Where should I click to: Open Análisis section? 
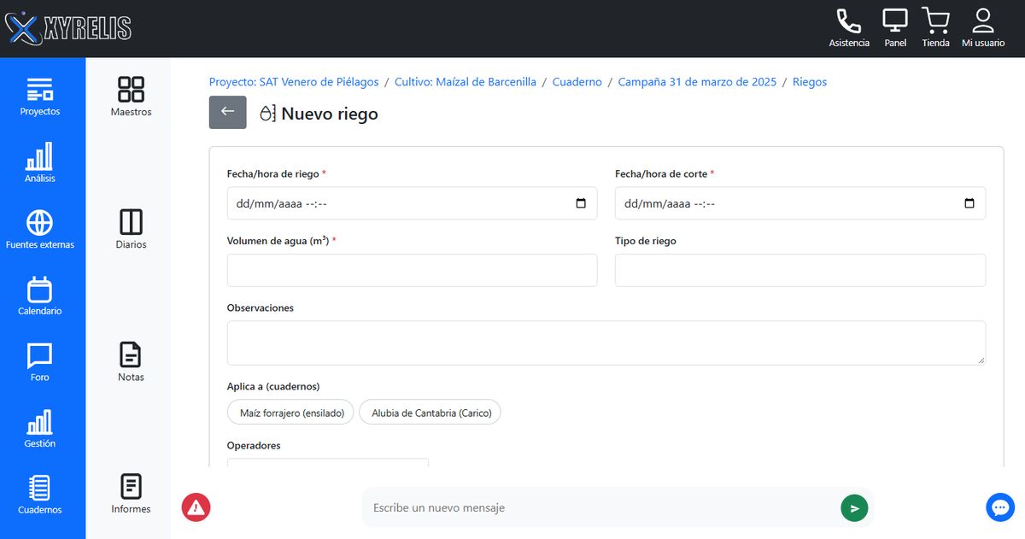click(x=40, y=163)
